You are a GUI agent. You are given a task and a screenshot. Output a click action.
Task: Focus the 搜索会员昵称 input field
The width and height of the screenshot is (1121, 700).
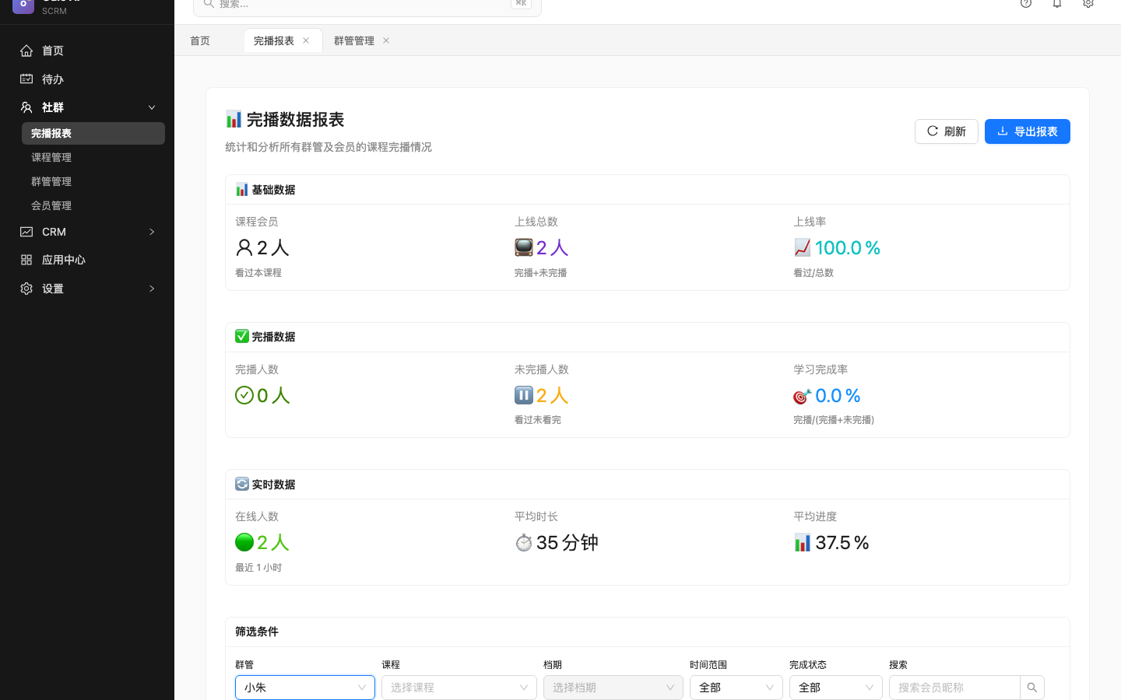coord(954,688)
